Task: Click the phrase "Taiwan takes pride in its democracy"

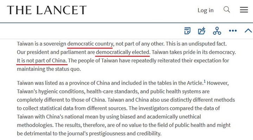Action: point(193,52)
